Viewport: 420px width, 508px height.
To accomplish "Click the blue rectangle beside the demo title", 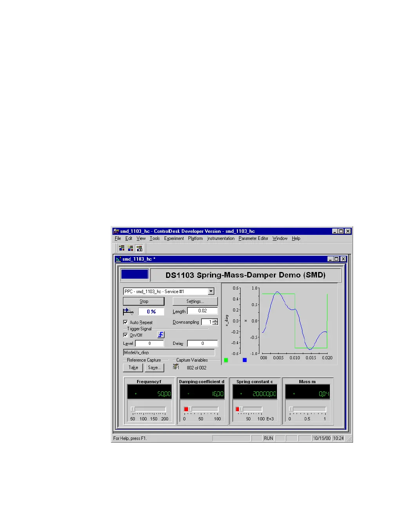I will [135, 274].
